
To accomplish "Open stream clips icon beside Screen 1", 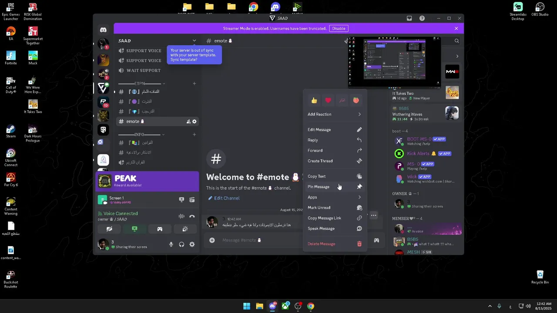I will click(192, 200).
